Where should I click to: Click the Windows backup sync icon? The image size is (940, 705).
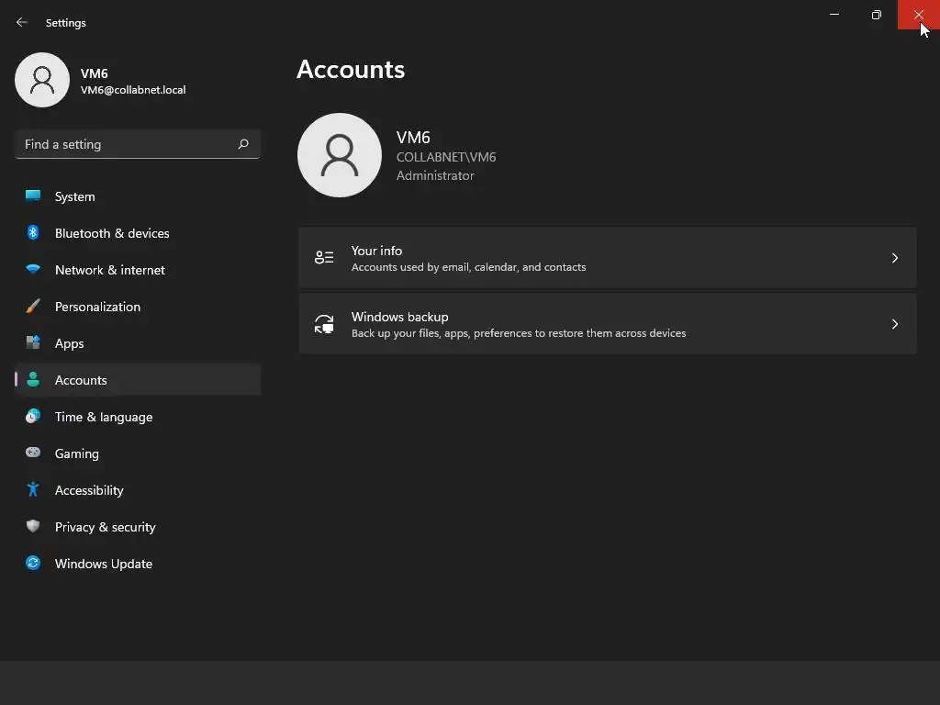tap(324, 324)
